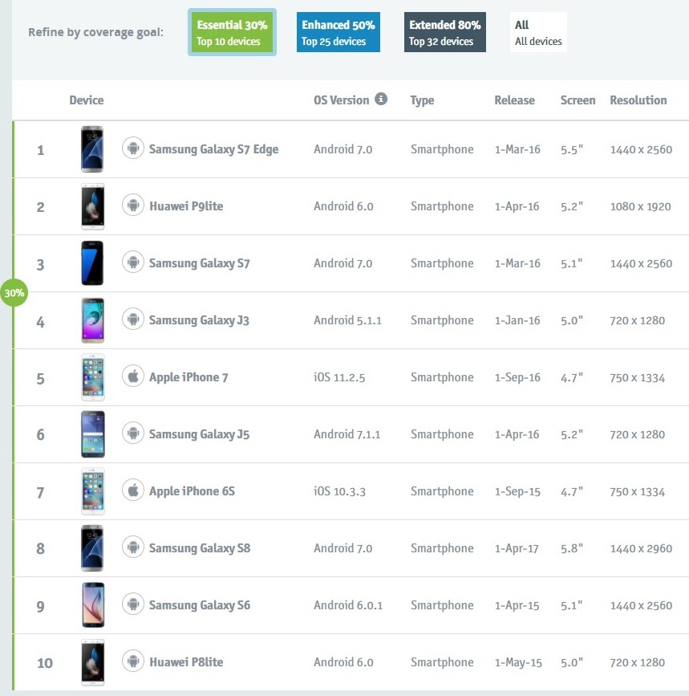Open Samsung Galaxy J5 device name

[199, 434]
